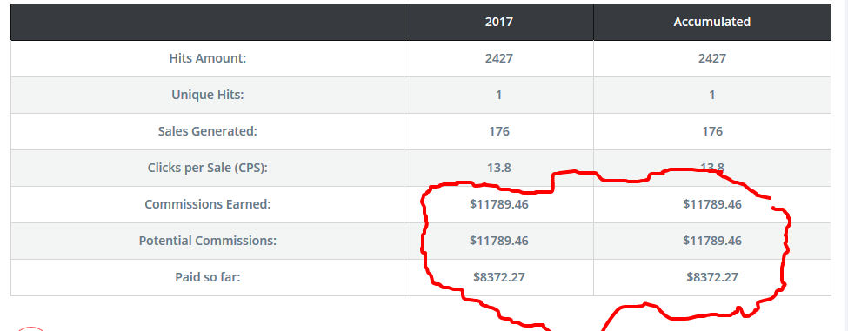The width and height of the screenshot is (848, 331).
Task: Click the 13.8 CPS value under 2017
Action: (498, 168)
